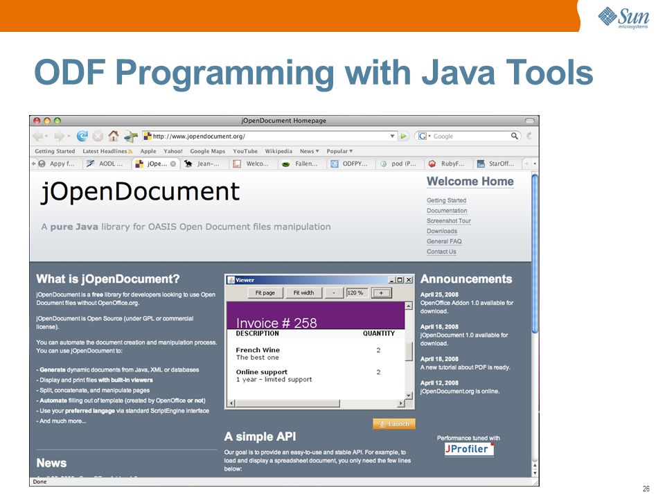Close the jOpe... tab
The height and width of the screenshot is (499, 665).
(173, 164)
